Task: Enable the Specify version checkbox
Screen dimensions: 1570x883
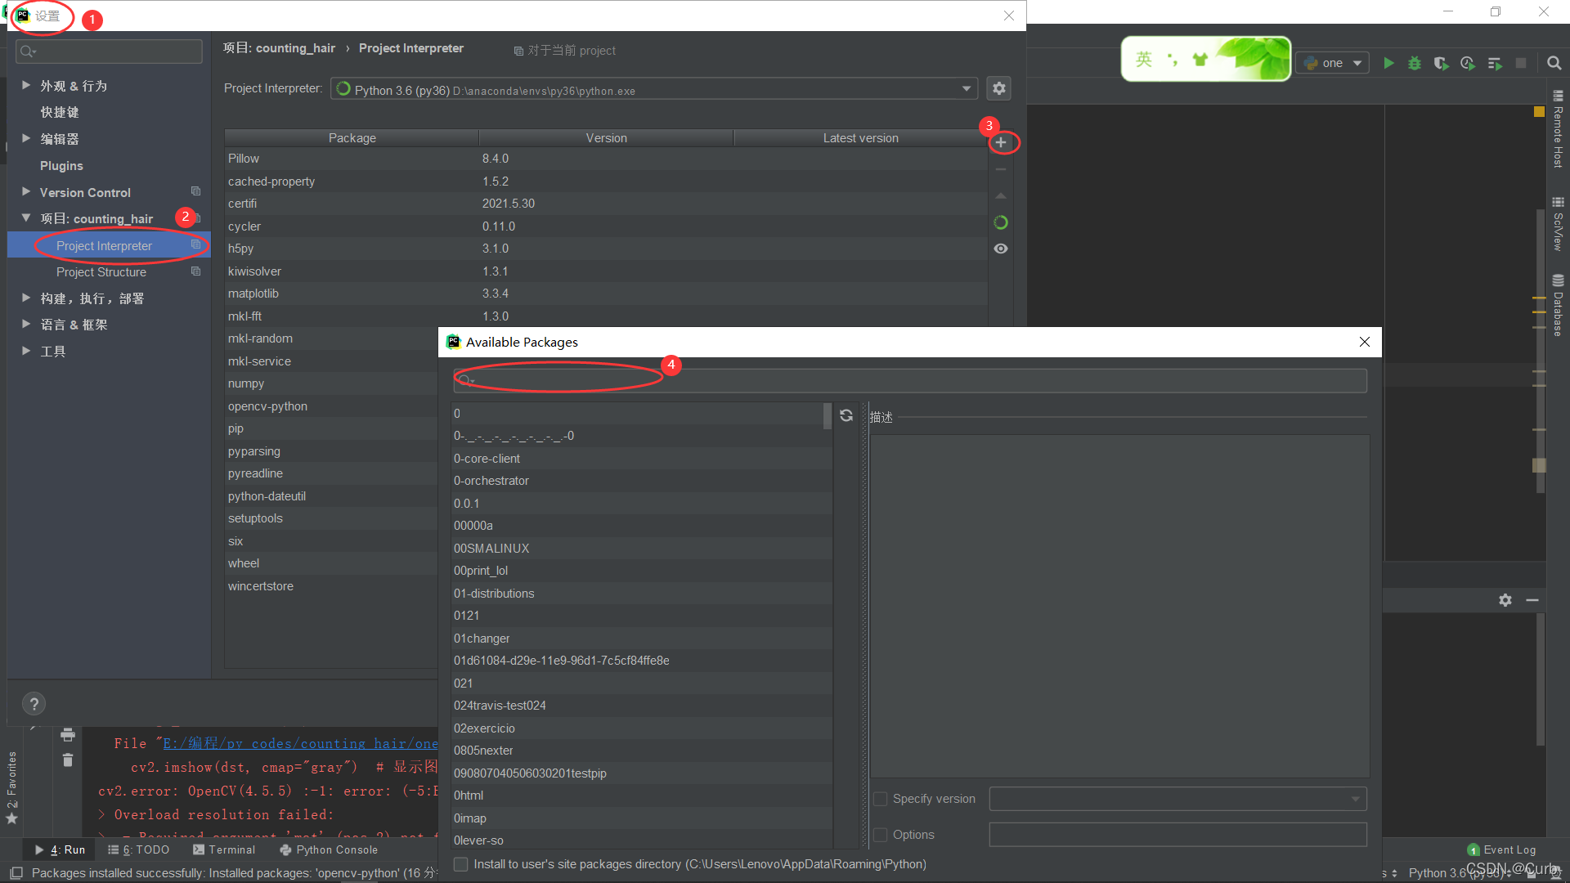Action: [x=881, y=799]
